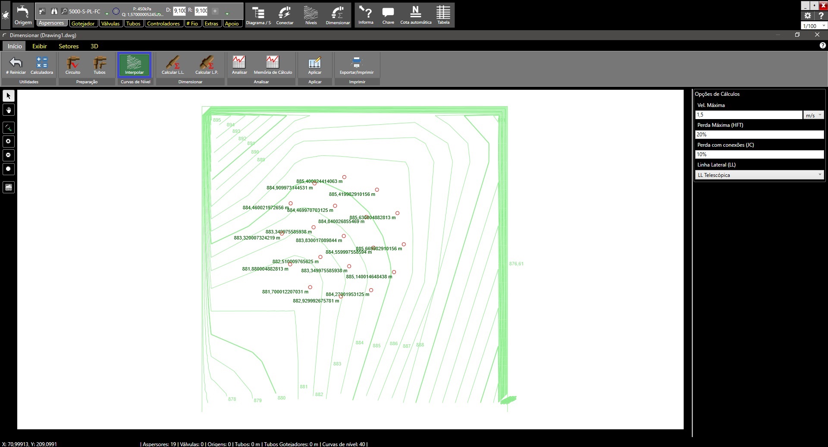The height and width of the screenshot is (447, 828).
Task: Open the Tabela tool
Action: (443, 15)
